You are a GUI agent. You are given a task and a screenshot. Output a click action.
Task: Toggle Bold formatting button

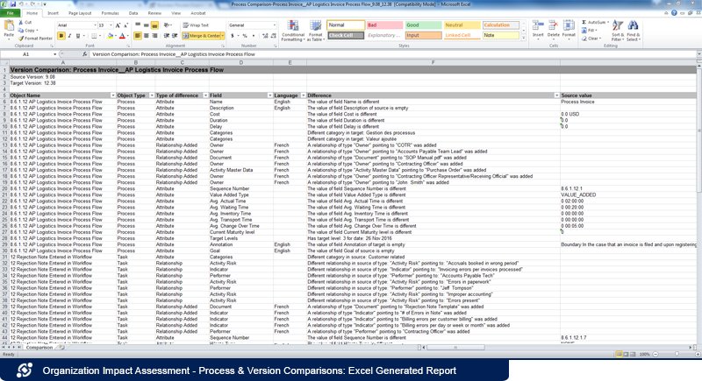tap(60, 36)
